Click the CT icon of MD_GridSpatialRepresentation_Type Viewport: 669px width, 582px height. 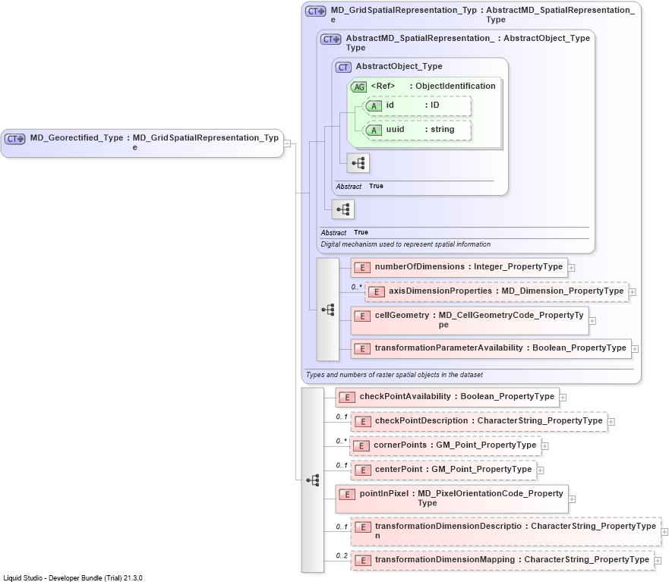316,11
